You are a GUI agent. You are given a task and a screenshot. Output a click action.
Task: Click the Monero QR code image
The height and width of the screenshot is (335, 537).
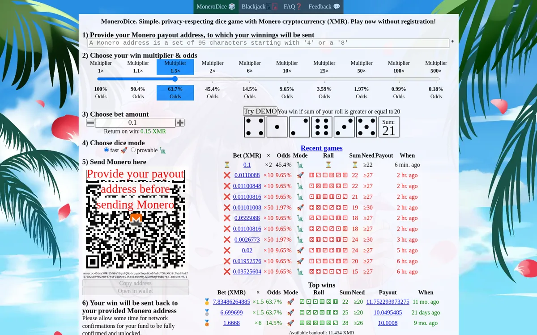coord(136,219)
